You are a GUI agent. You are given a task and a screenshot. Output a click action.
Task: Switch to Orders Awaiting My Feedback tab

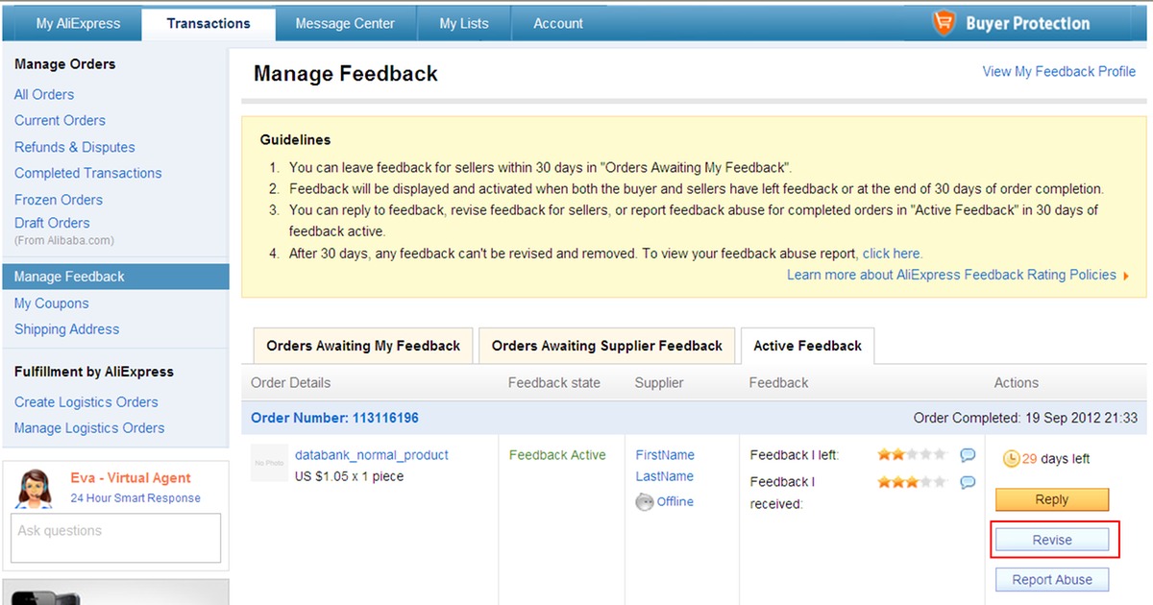(363, 346)
